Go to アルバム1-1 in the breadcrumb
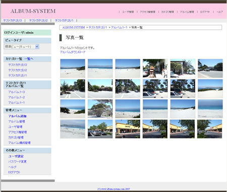Screen dimensions: 227x192 (x=119, y=28)
